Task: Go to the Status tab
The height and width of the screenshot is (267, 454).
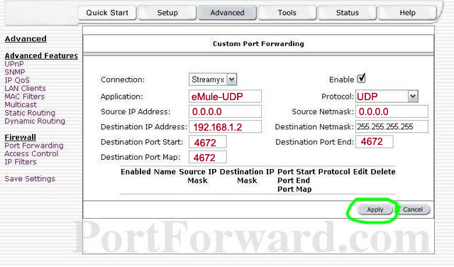Action: point(348,13)
